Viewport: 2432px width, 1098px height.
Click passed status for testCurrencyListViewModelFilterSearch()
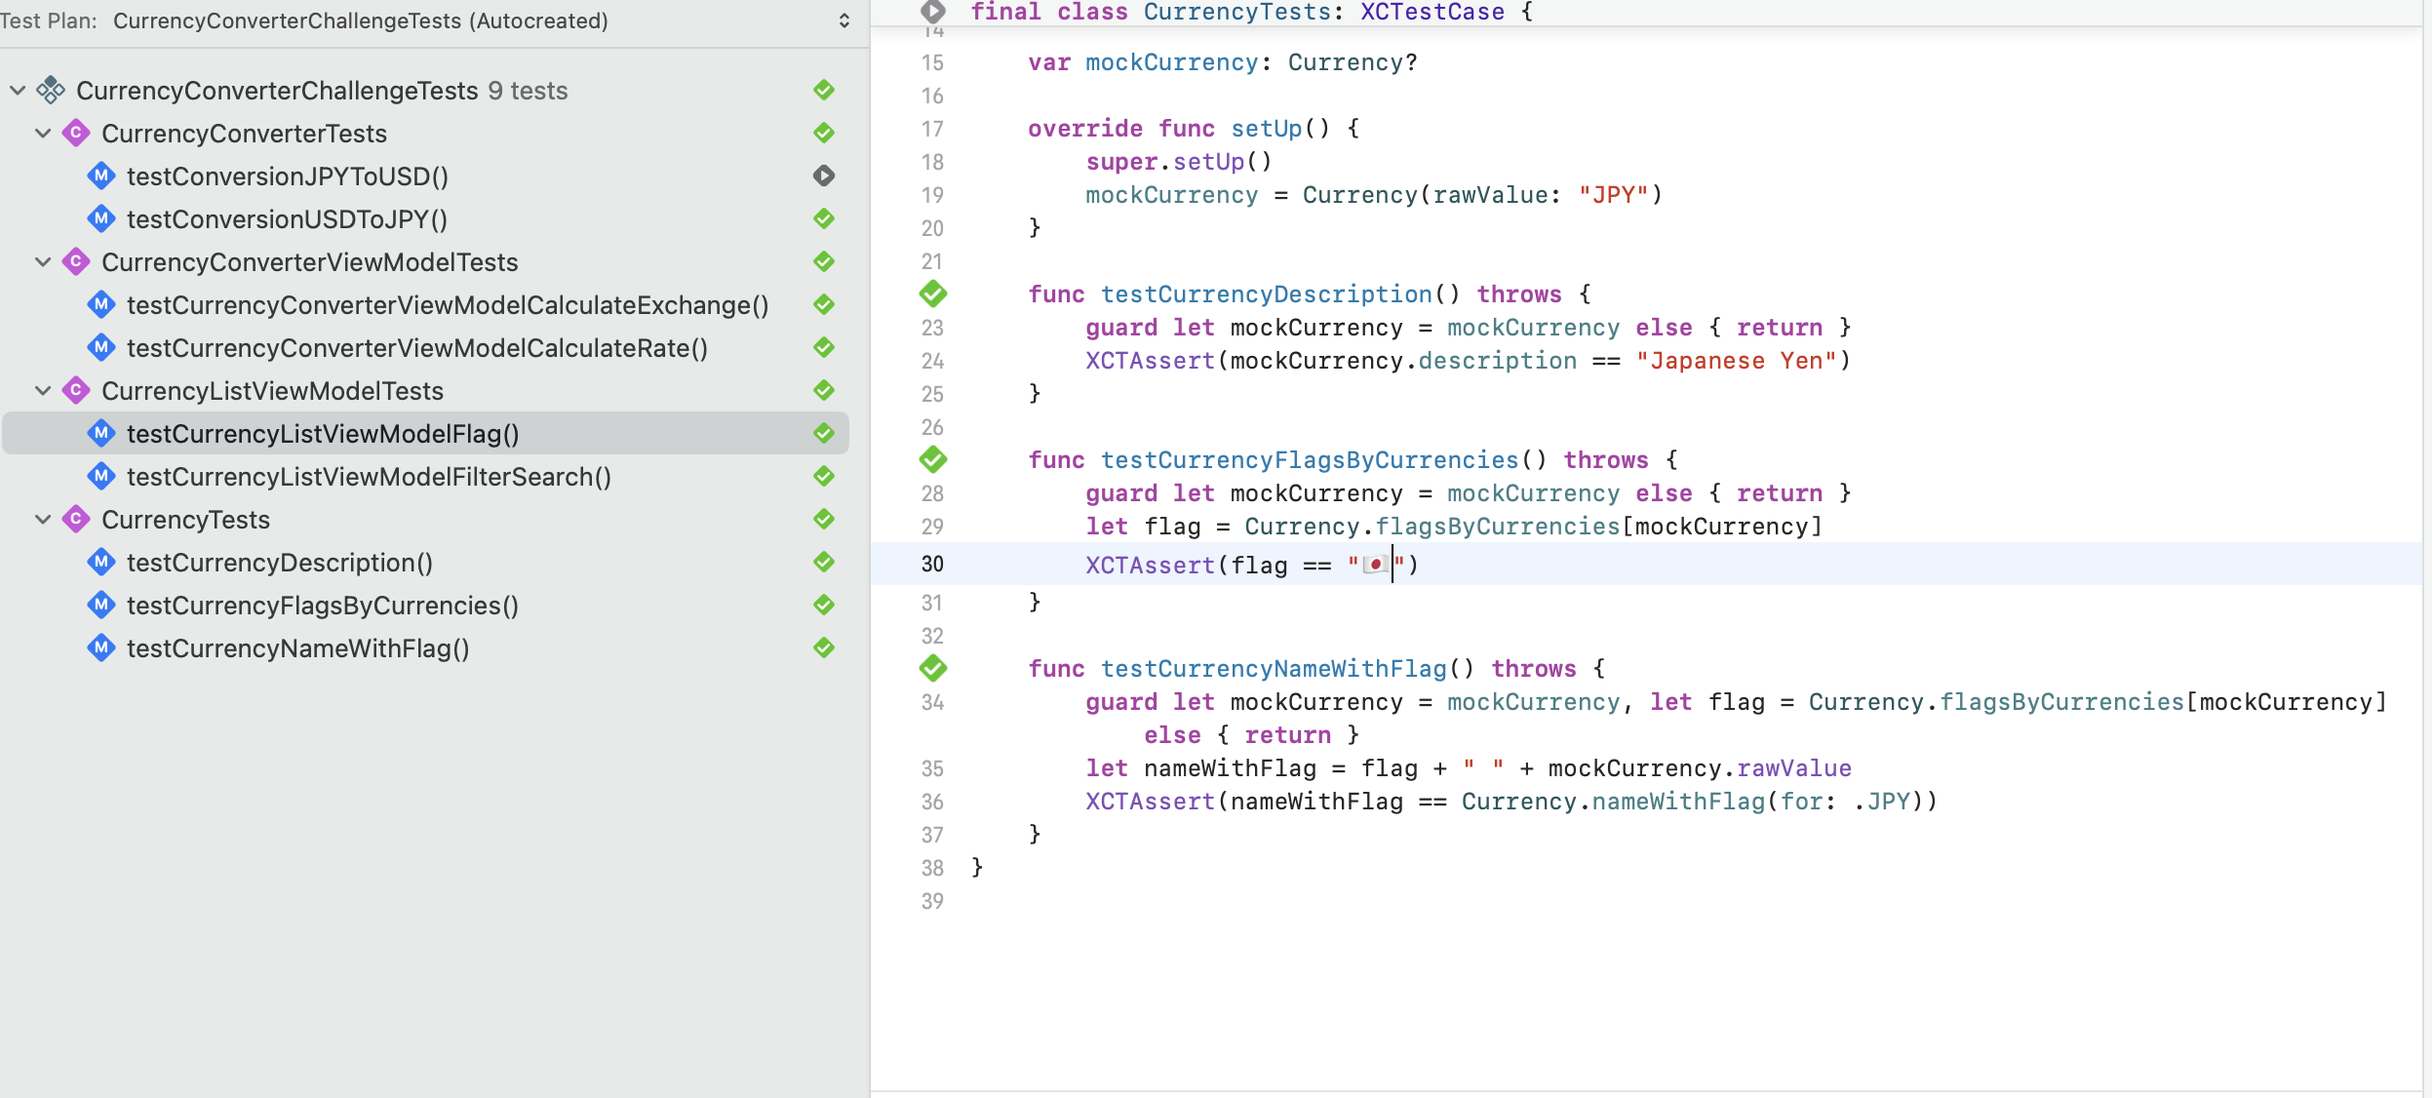pos(824,476)
